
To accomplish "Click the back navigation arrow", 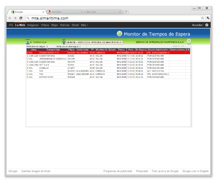I will pyautogui.click(x=10, y=18).
